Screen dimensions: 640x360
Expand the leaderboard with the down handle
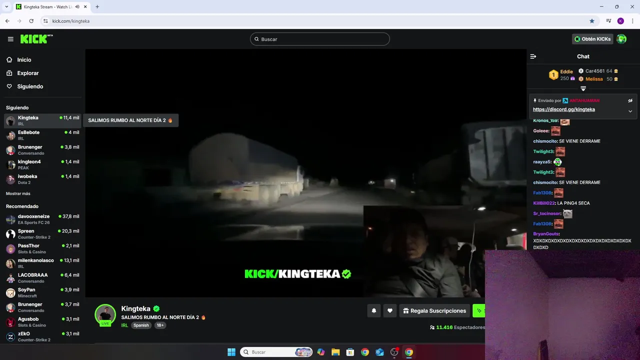(x=583, y=88)
